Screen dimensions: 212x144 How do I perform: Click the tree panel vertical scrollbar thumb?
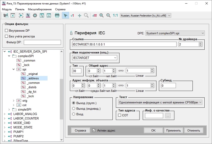click(x=61, y=99)
